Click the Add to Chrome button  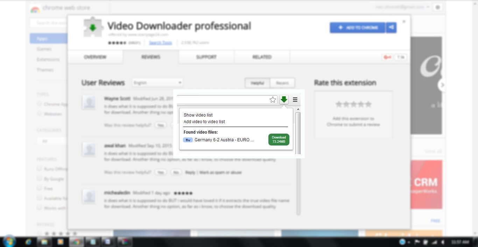pos(357,28)
